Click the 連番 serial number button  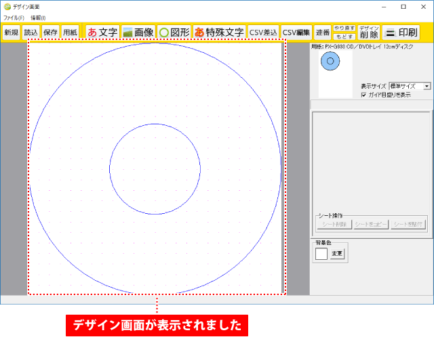point(323,32)
